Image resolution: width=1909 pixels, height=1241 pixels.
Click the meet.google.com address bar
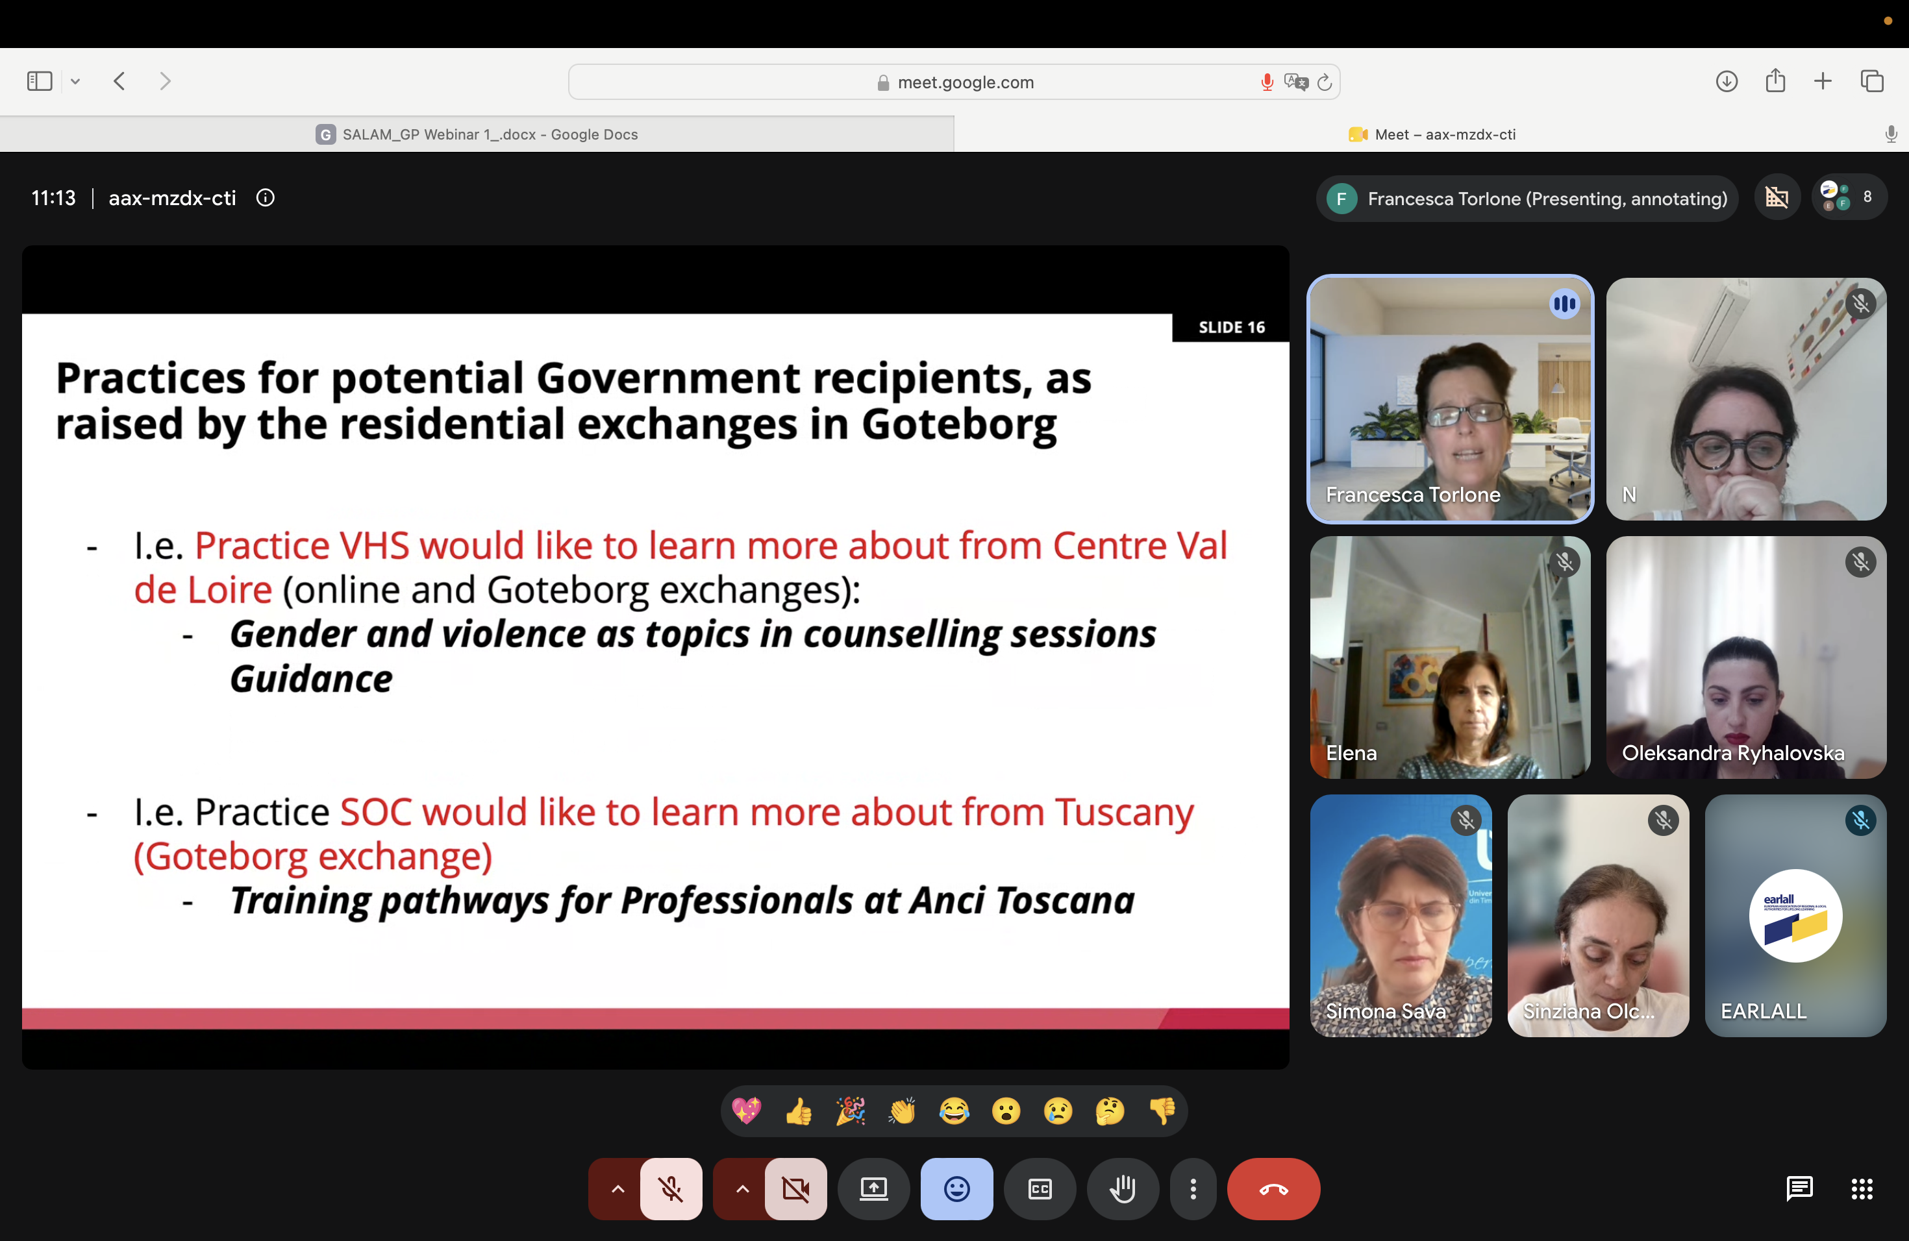click(x=954, y=82)
